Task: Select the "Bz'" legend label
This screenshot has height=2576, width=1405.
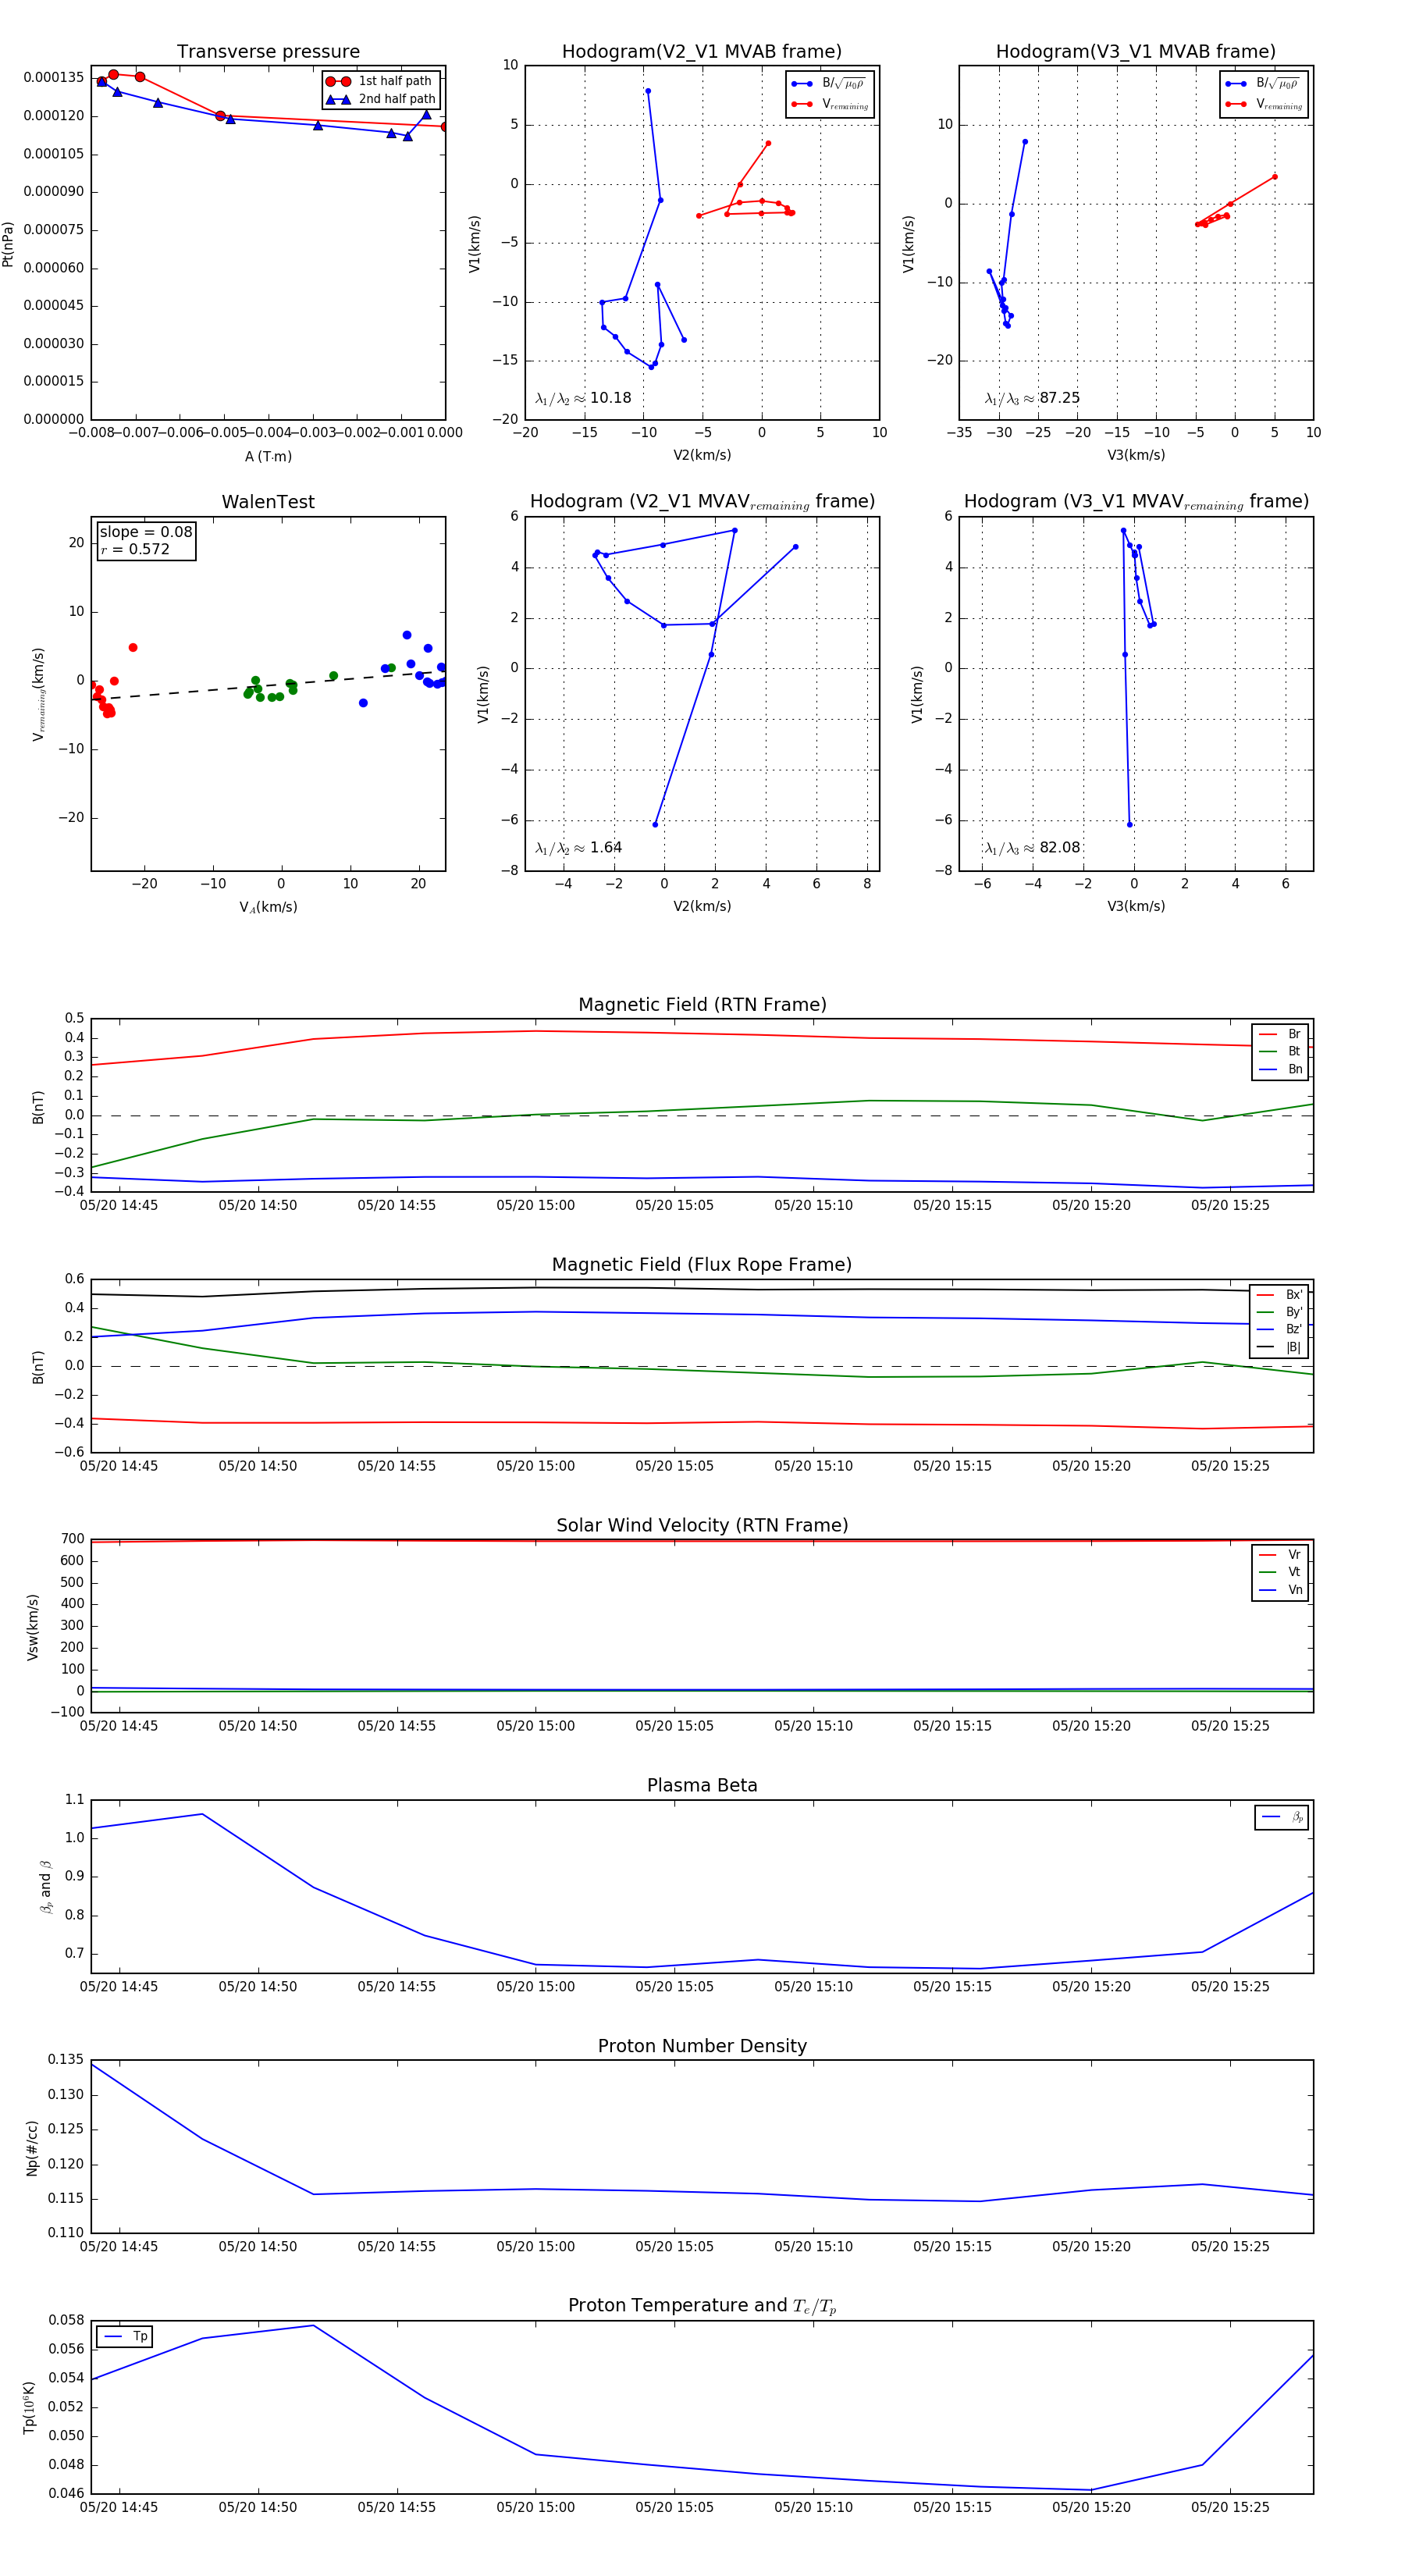Action: coord(1294,1329)
